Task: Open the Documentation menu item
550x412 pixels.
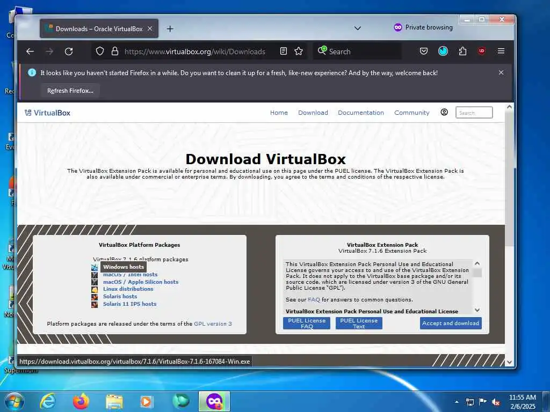Action: 361,113
